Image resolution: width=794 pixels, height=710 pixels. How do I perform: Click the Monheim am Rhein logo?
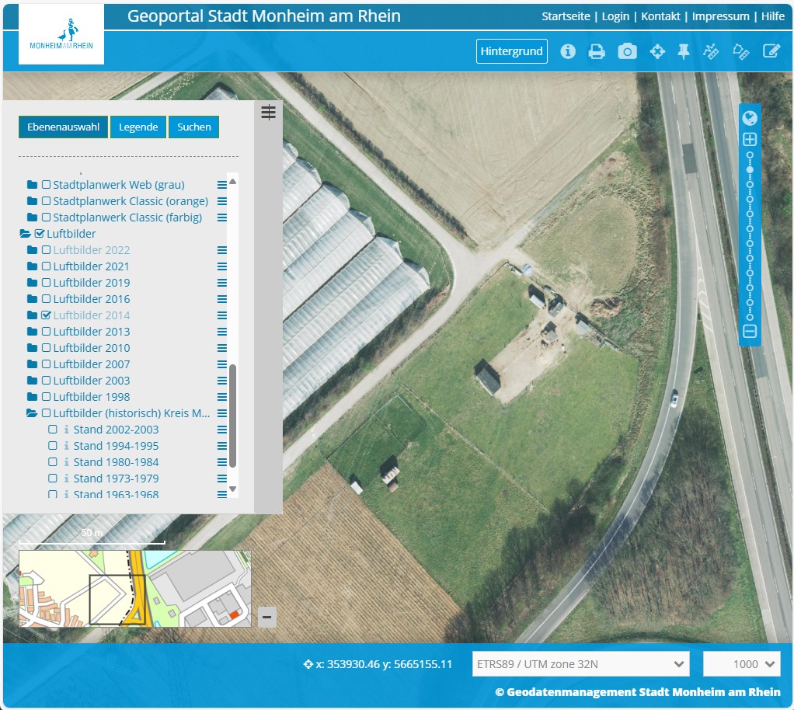pos(61,34)
